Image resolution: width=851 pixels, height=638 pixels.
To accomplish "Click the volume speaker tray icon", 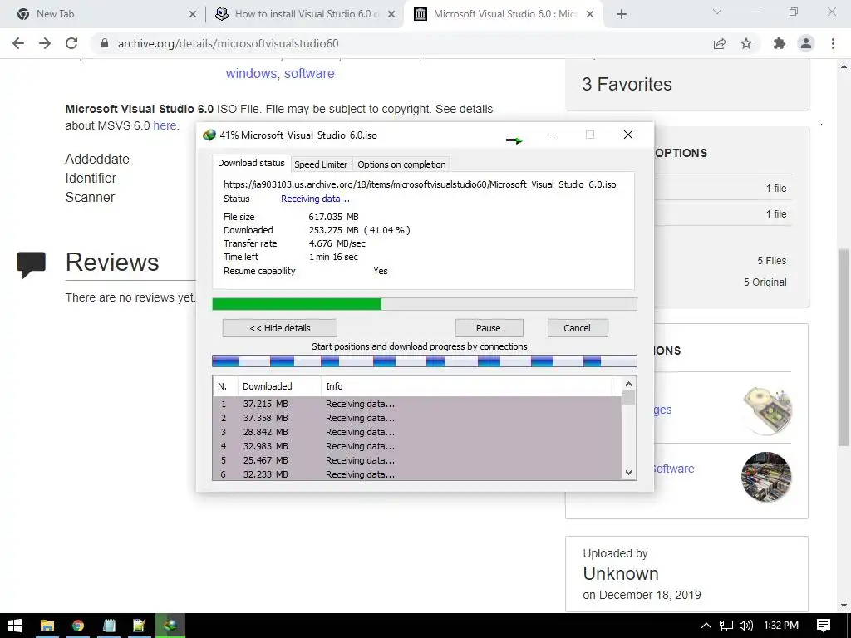I will pos(746,626).
